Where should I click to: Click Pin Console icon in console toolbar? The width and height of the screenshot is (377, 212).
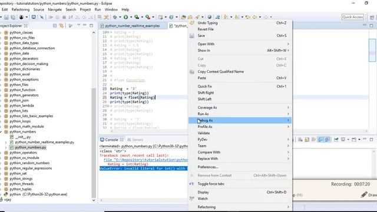pos(336,140)
